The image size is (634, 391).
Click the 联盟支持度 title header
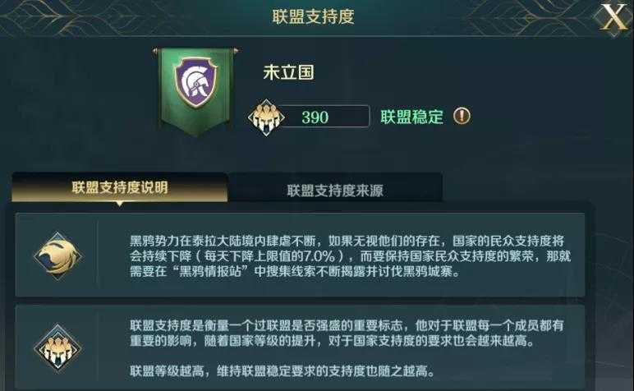(313, 16)
